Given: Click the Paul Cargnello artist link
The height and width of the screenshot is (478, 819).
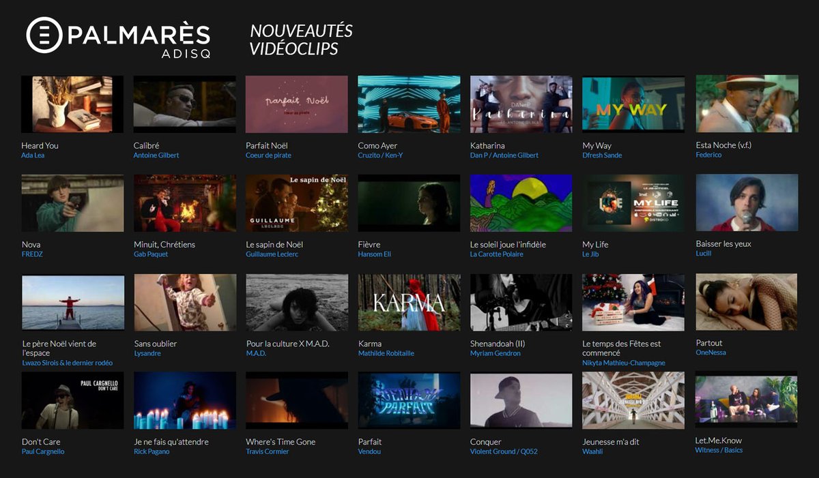Looking at the screenshot, I should pos(43,451).
